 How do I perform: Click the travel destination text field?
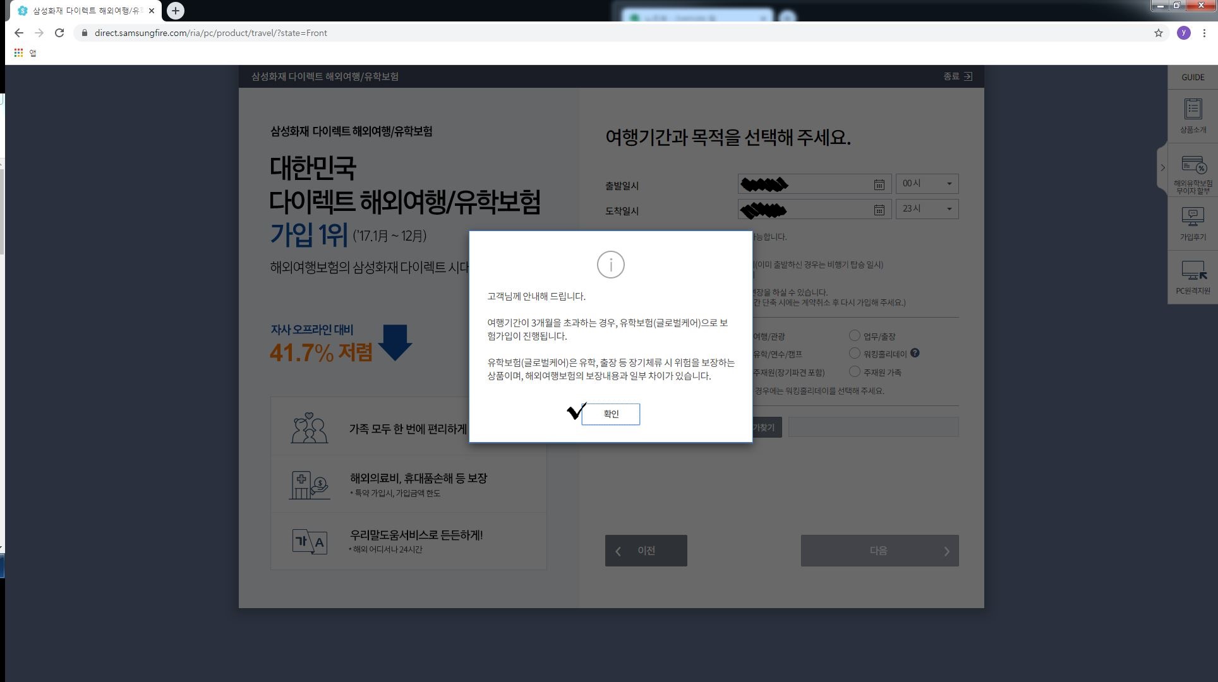873,428
